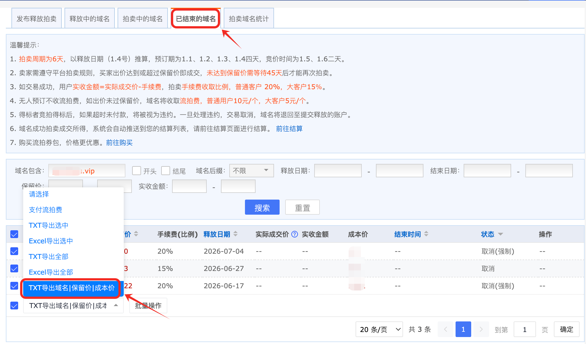Expand the 域名后缀 dropdown
586x344 pixels.
click(x=251, y=171)
